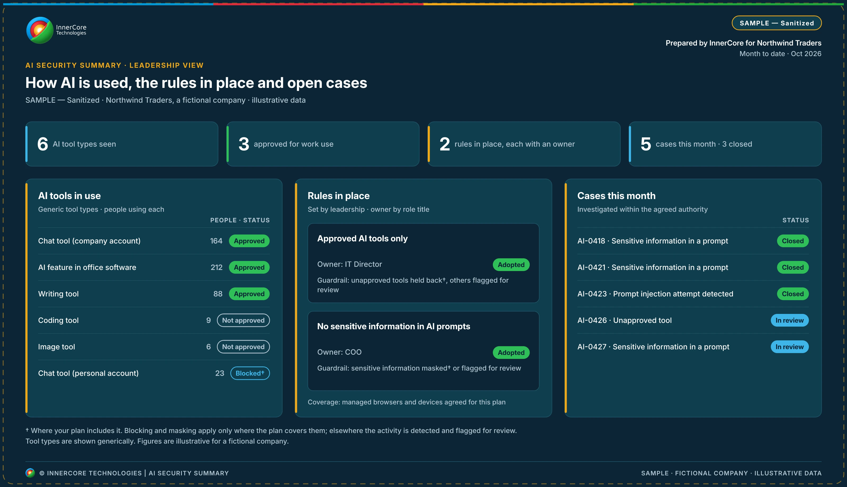
Task: Select the '2 rules in place' summary card
Action: coord(524,144)
